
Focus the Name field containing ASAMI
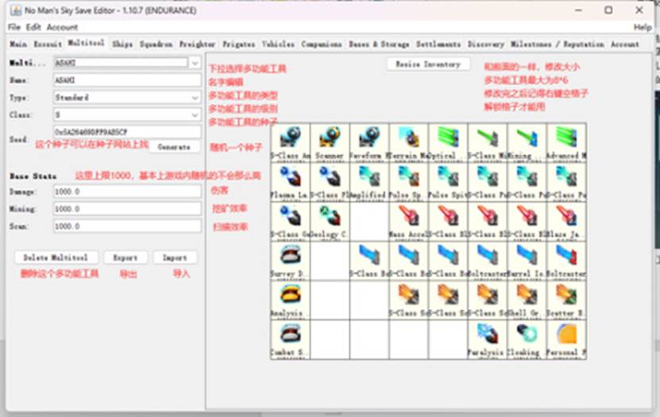127,80
